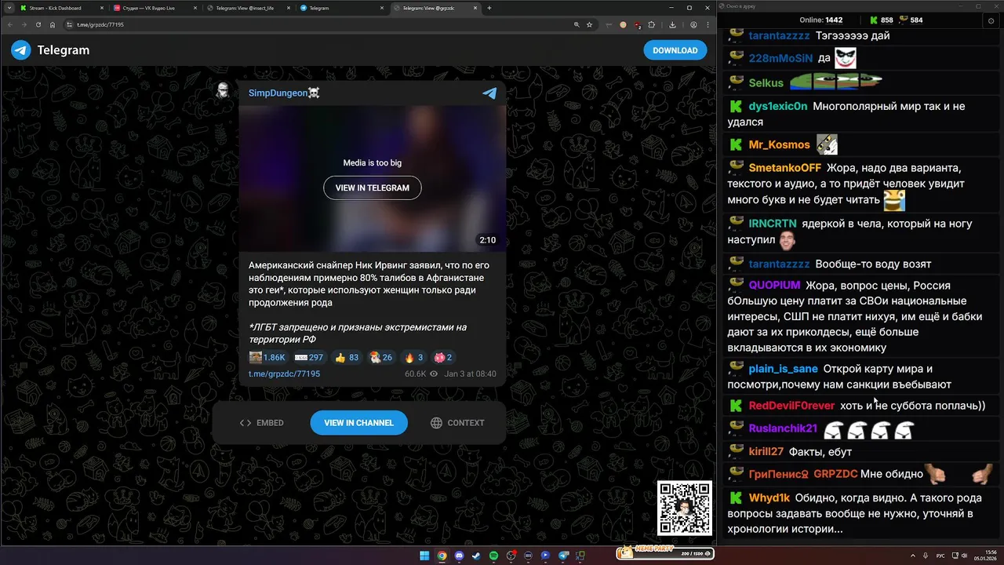Click the Kick viewer count 858
1004x565 pixels.
tap(882, 20)
